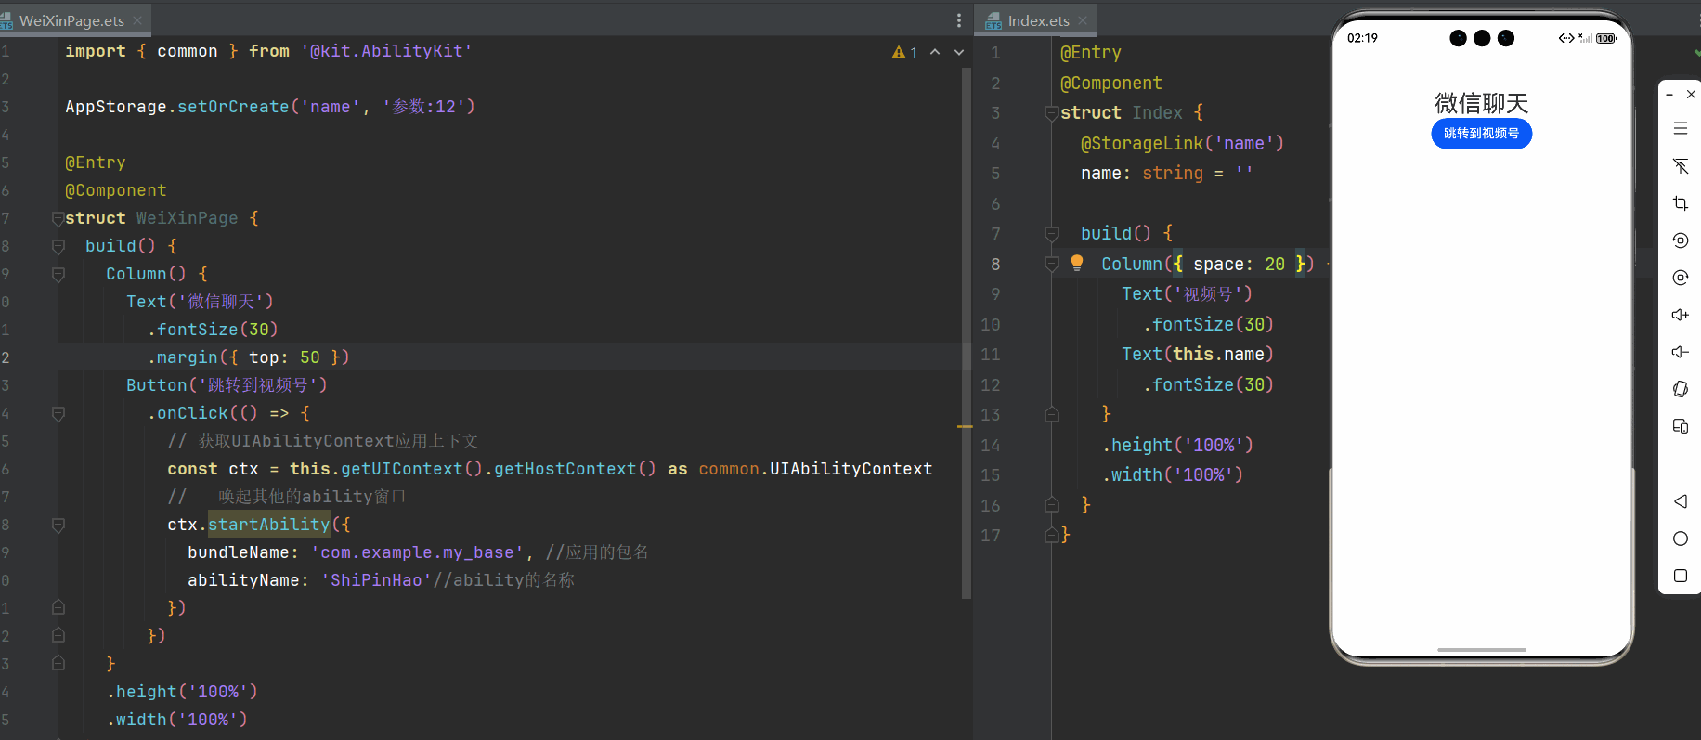1701x740 pixels.
Task: Click the orange warning stripe on scrollbar
Action: tap(966, 426)
